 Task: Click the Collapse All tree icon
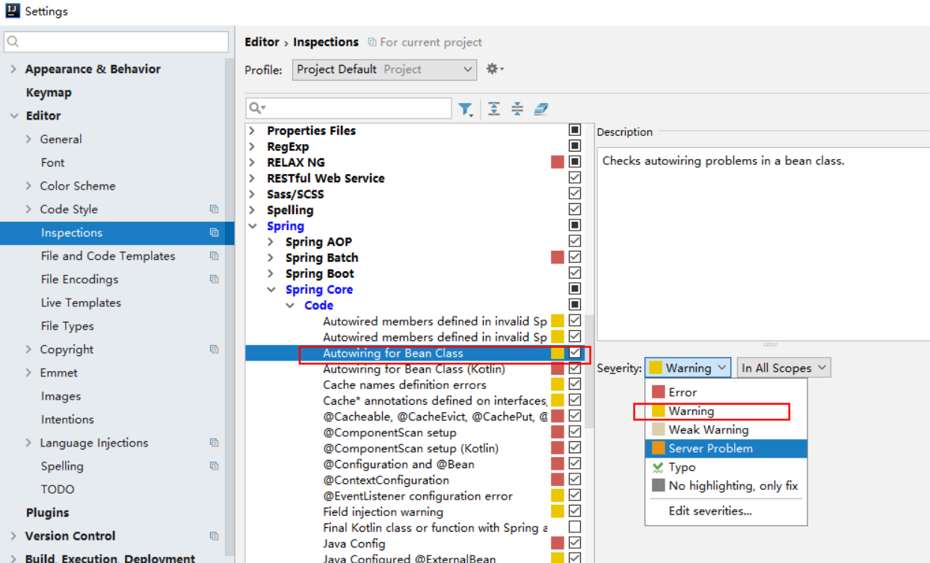517,109
